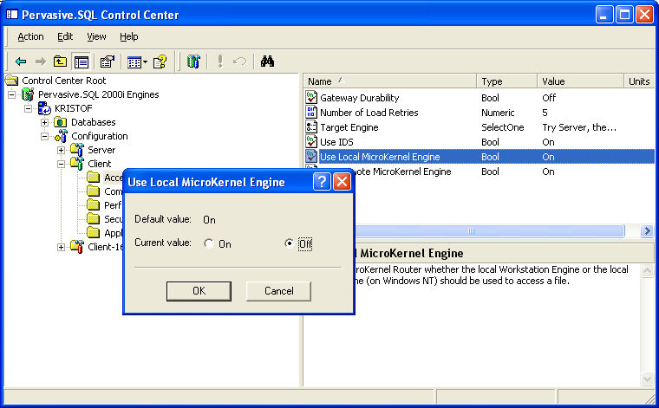The width and height of the screenshot is (659, 408).
Task: Click the description pane scroll down arrow
Action: [x=647, y=379]
